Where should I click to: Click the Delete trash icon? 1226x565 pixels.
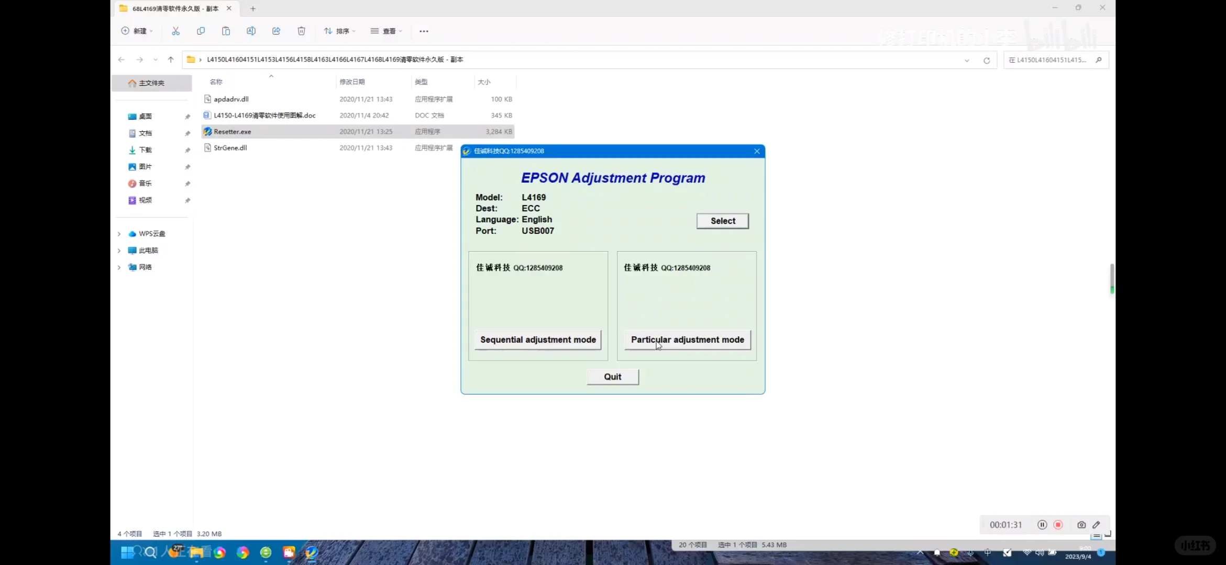coord(301,31)
